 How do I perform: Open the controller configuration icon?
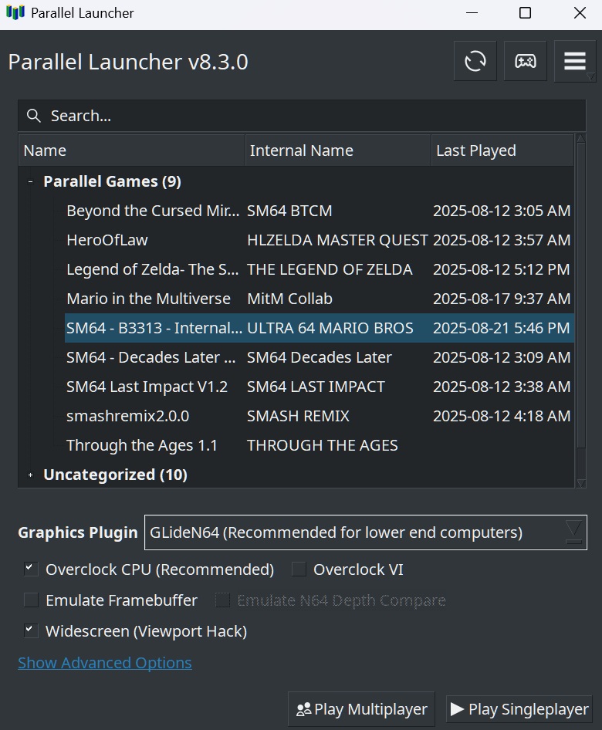point(526,61)
